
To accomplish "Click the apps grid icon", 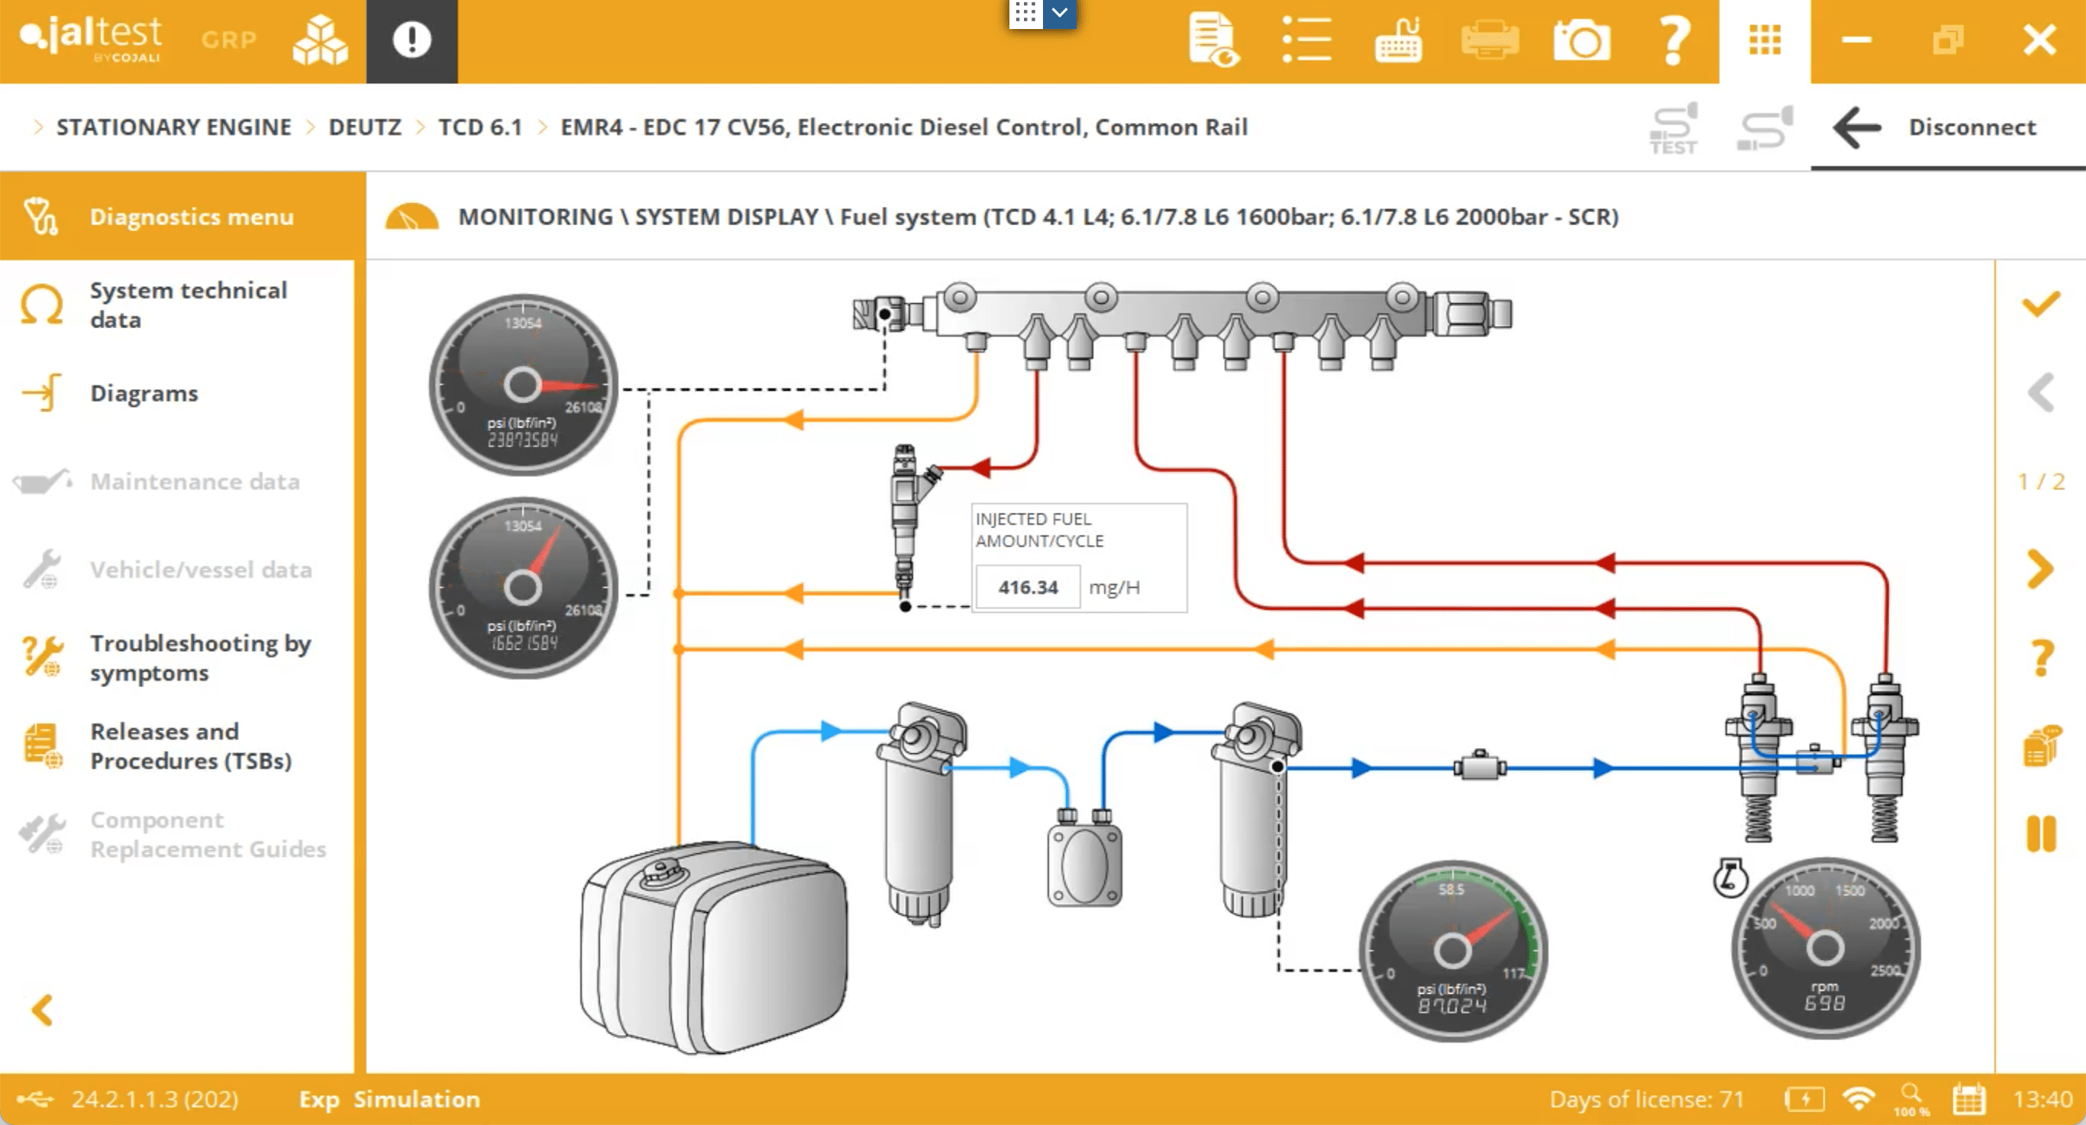I will [1765, 40].
